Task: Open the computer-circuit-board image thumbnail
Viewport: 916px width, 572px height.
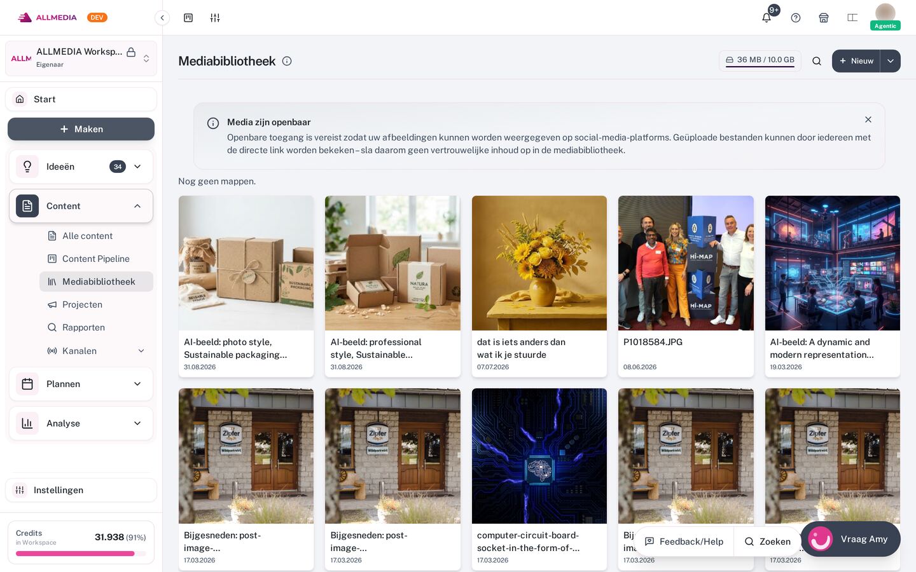Action: click(x=539, y=456)
